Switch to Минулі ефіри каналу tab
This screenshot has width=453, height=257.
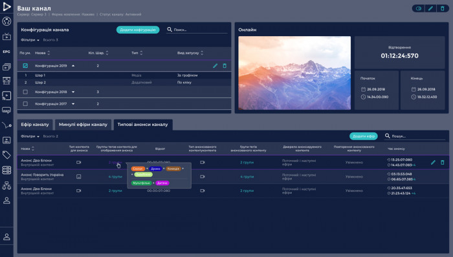coord(83,125)
